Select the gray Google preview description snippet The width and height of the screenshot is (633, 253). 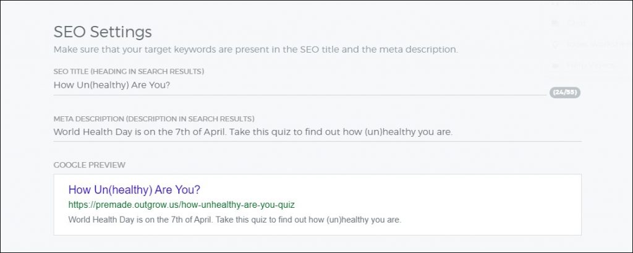pyautogui.click(x=235, y=220)
